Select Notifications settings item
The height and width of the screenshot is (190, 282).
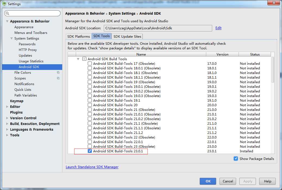pyautogui.click(x=24, y=84)
